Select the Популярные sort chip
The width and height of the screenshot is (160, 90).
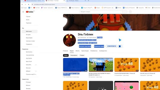(x=74, y=55)
